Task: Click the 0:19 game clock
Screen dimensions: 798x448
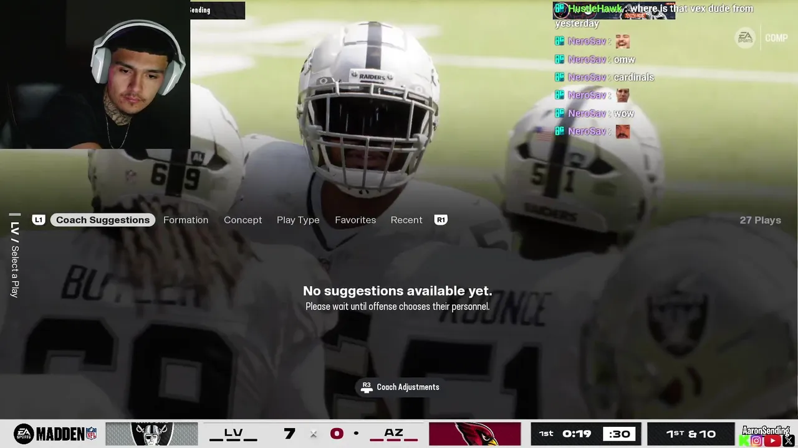Action: point(577,434)
